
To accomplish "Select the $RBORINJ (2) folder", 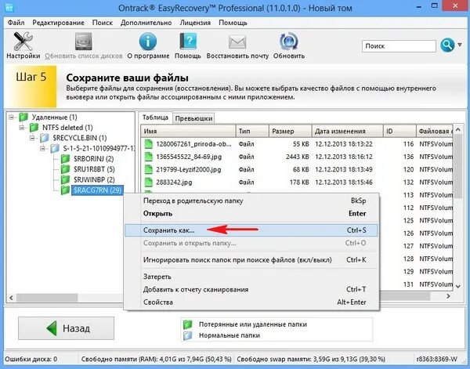I will coord(93,159).
